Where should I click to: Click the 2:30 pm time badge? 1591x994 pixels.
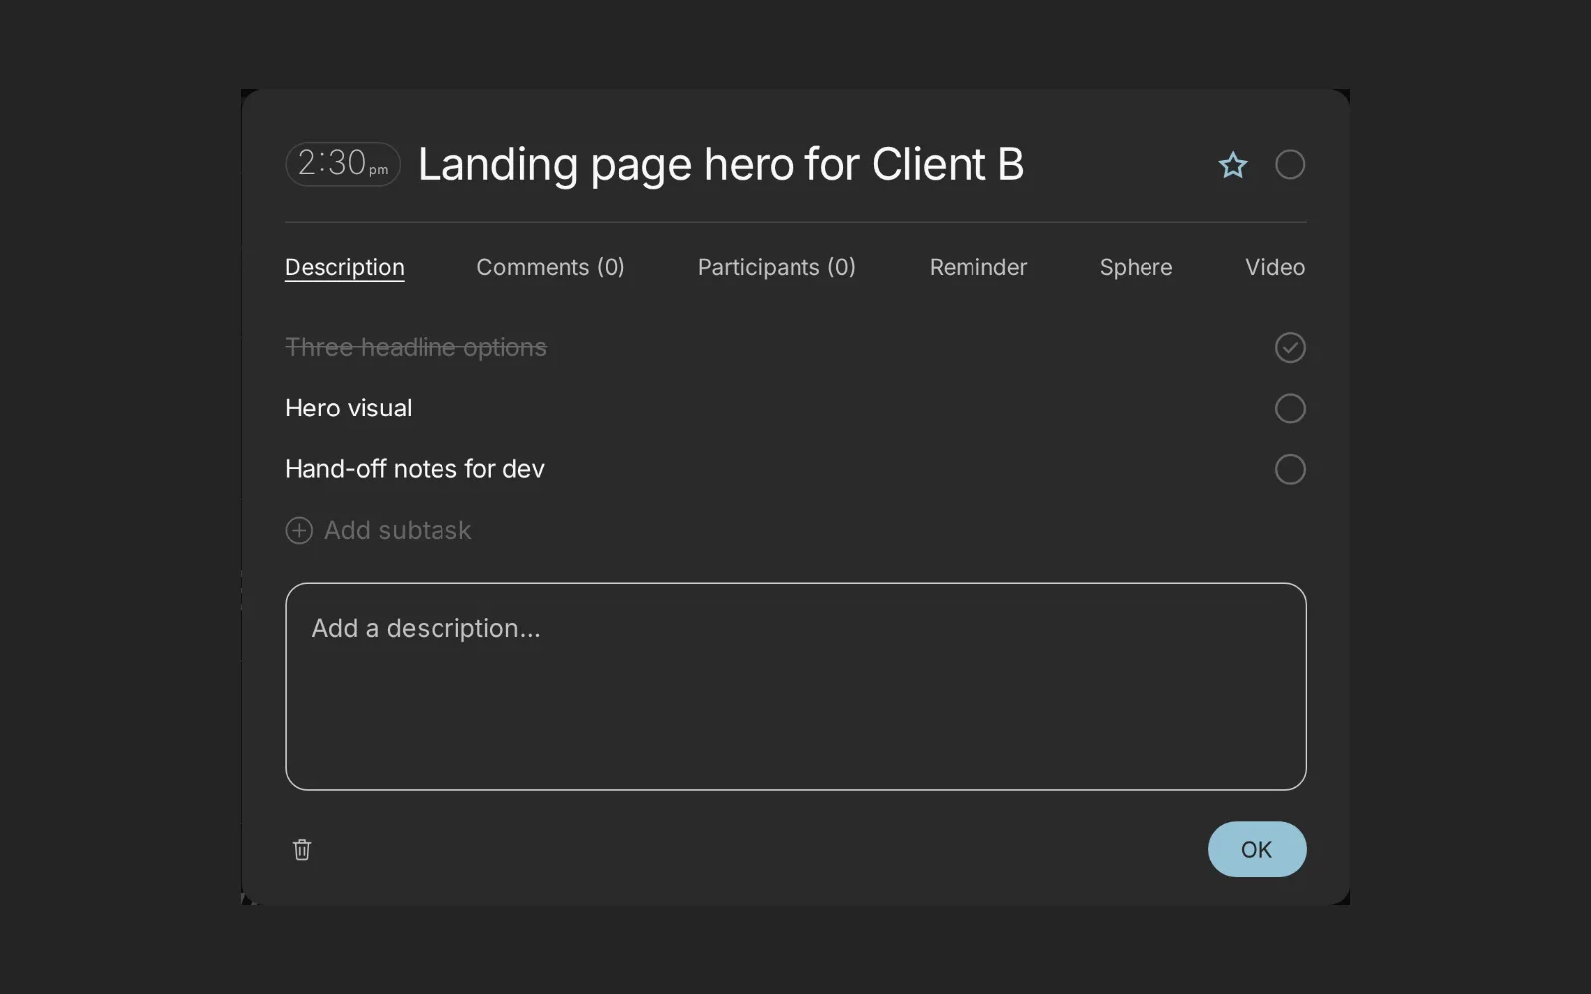pos(343,164)
